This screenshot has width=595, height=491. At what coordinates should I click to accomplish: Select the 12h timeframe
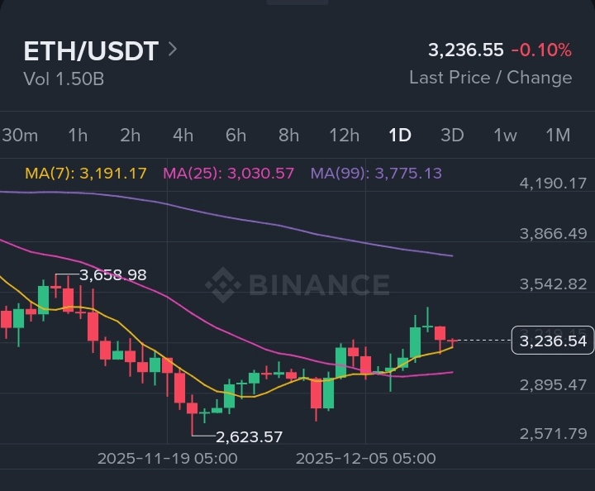click(x=344, y=135)
